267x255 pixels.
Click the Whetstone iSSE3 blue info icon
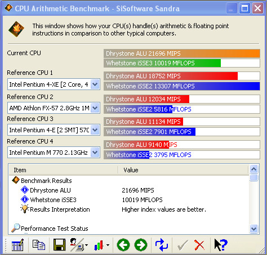pos(25,199)
